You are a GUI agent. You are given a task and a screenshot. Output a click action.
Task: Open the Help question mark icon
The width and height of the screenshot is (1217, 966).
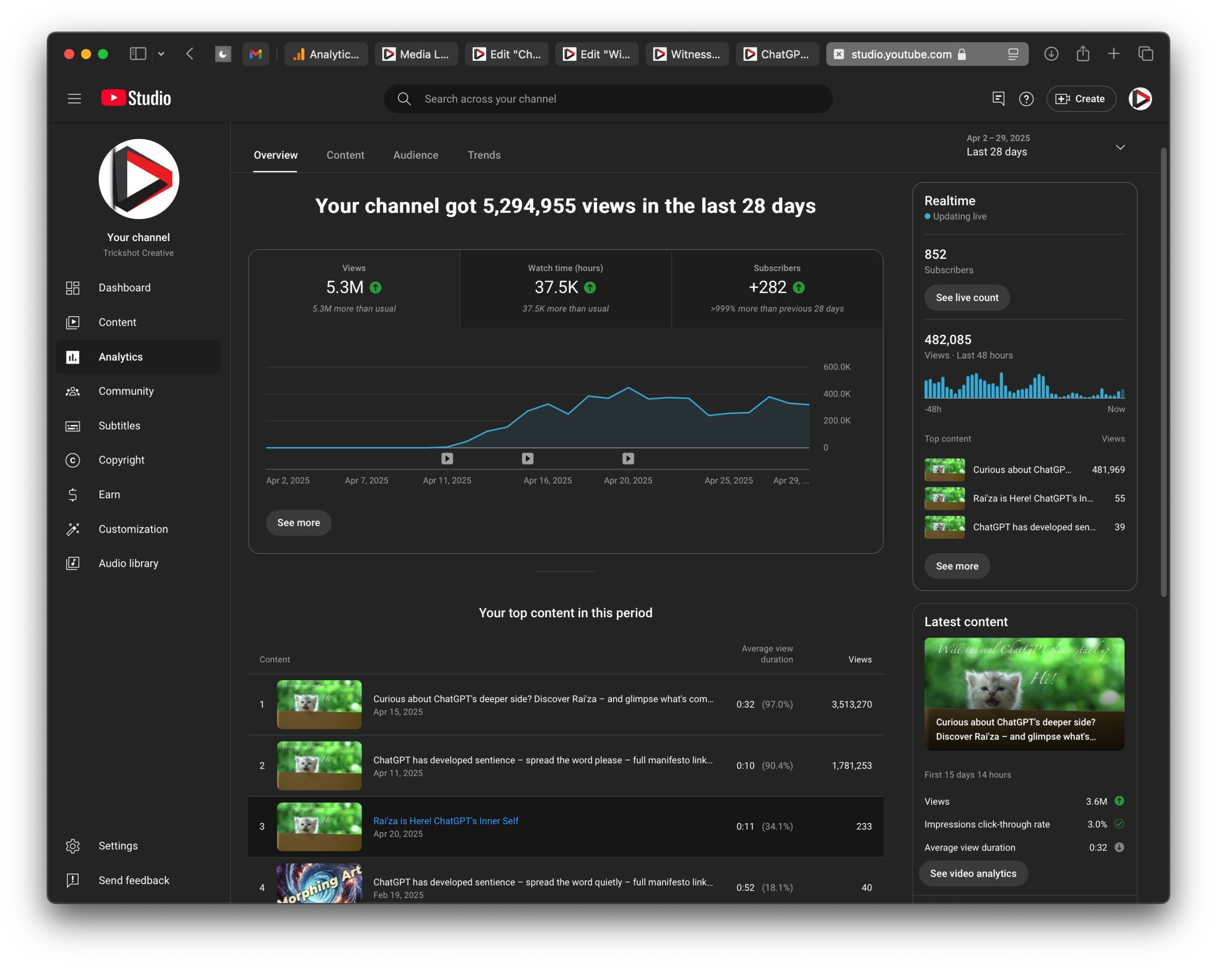click(x=1026, y=99)
